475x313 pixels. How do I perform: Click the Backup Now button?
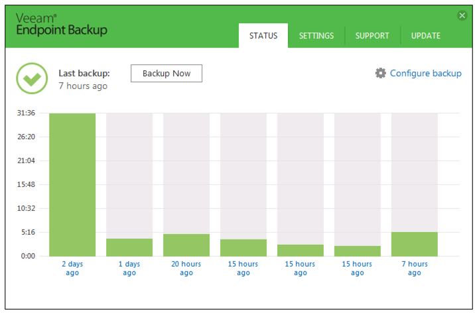tap(167, 73)
